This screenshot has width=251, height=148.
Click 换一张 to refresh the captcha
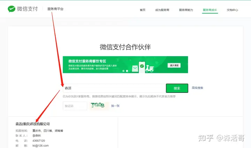tap(115, 106)
